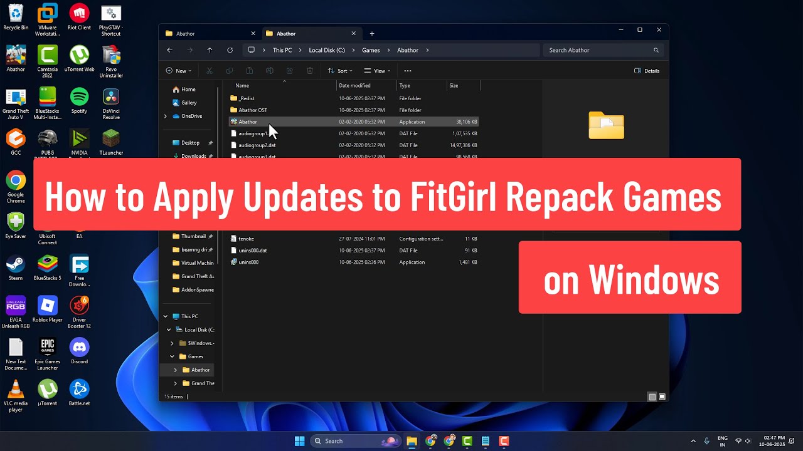The width and height of the screenshot is (803, 451).
Task: Open Revo Uninstaller desktop icon
Action: (110, 62)
